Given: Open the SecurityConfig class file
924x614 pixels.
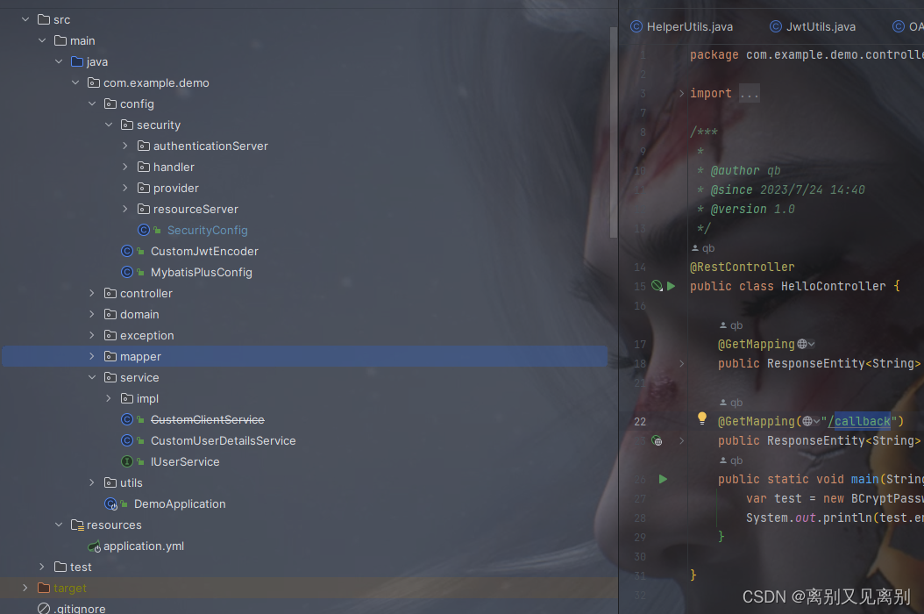Looking at the screenshot, I should 208,230.
